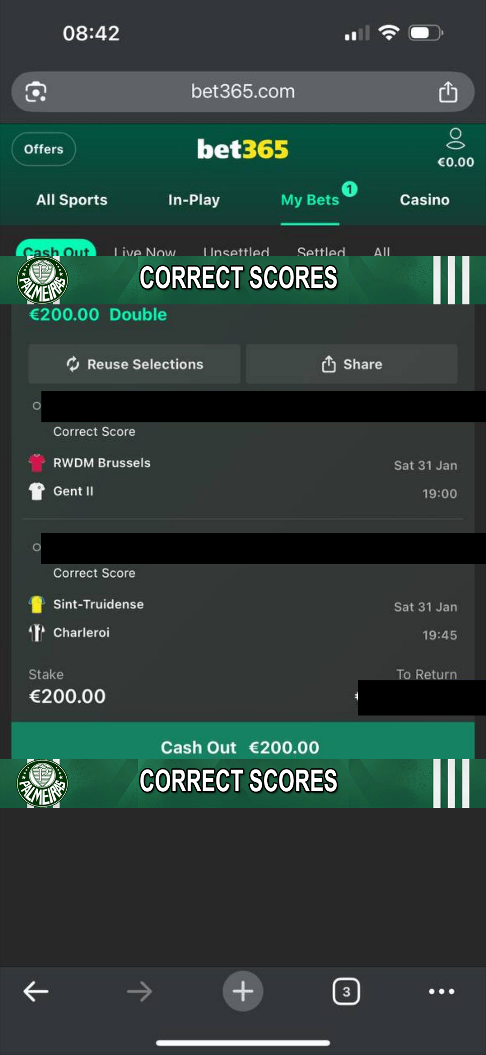Click the Sint-Truidense yellow shirt icon

coord(36,604)
